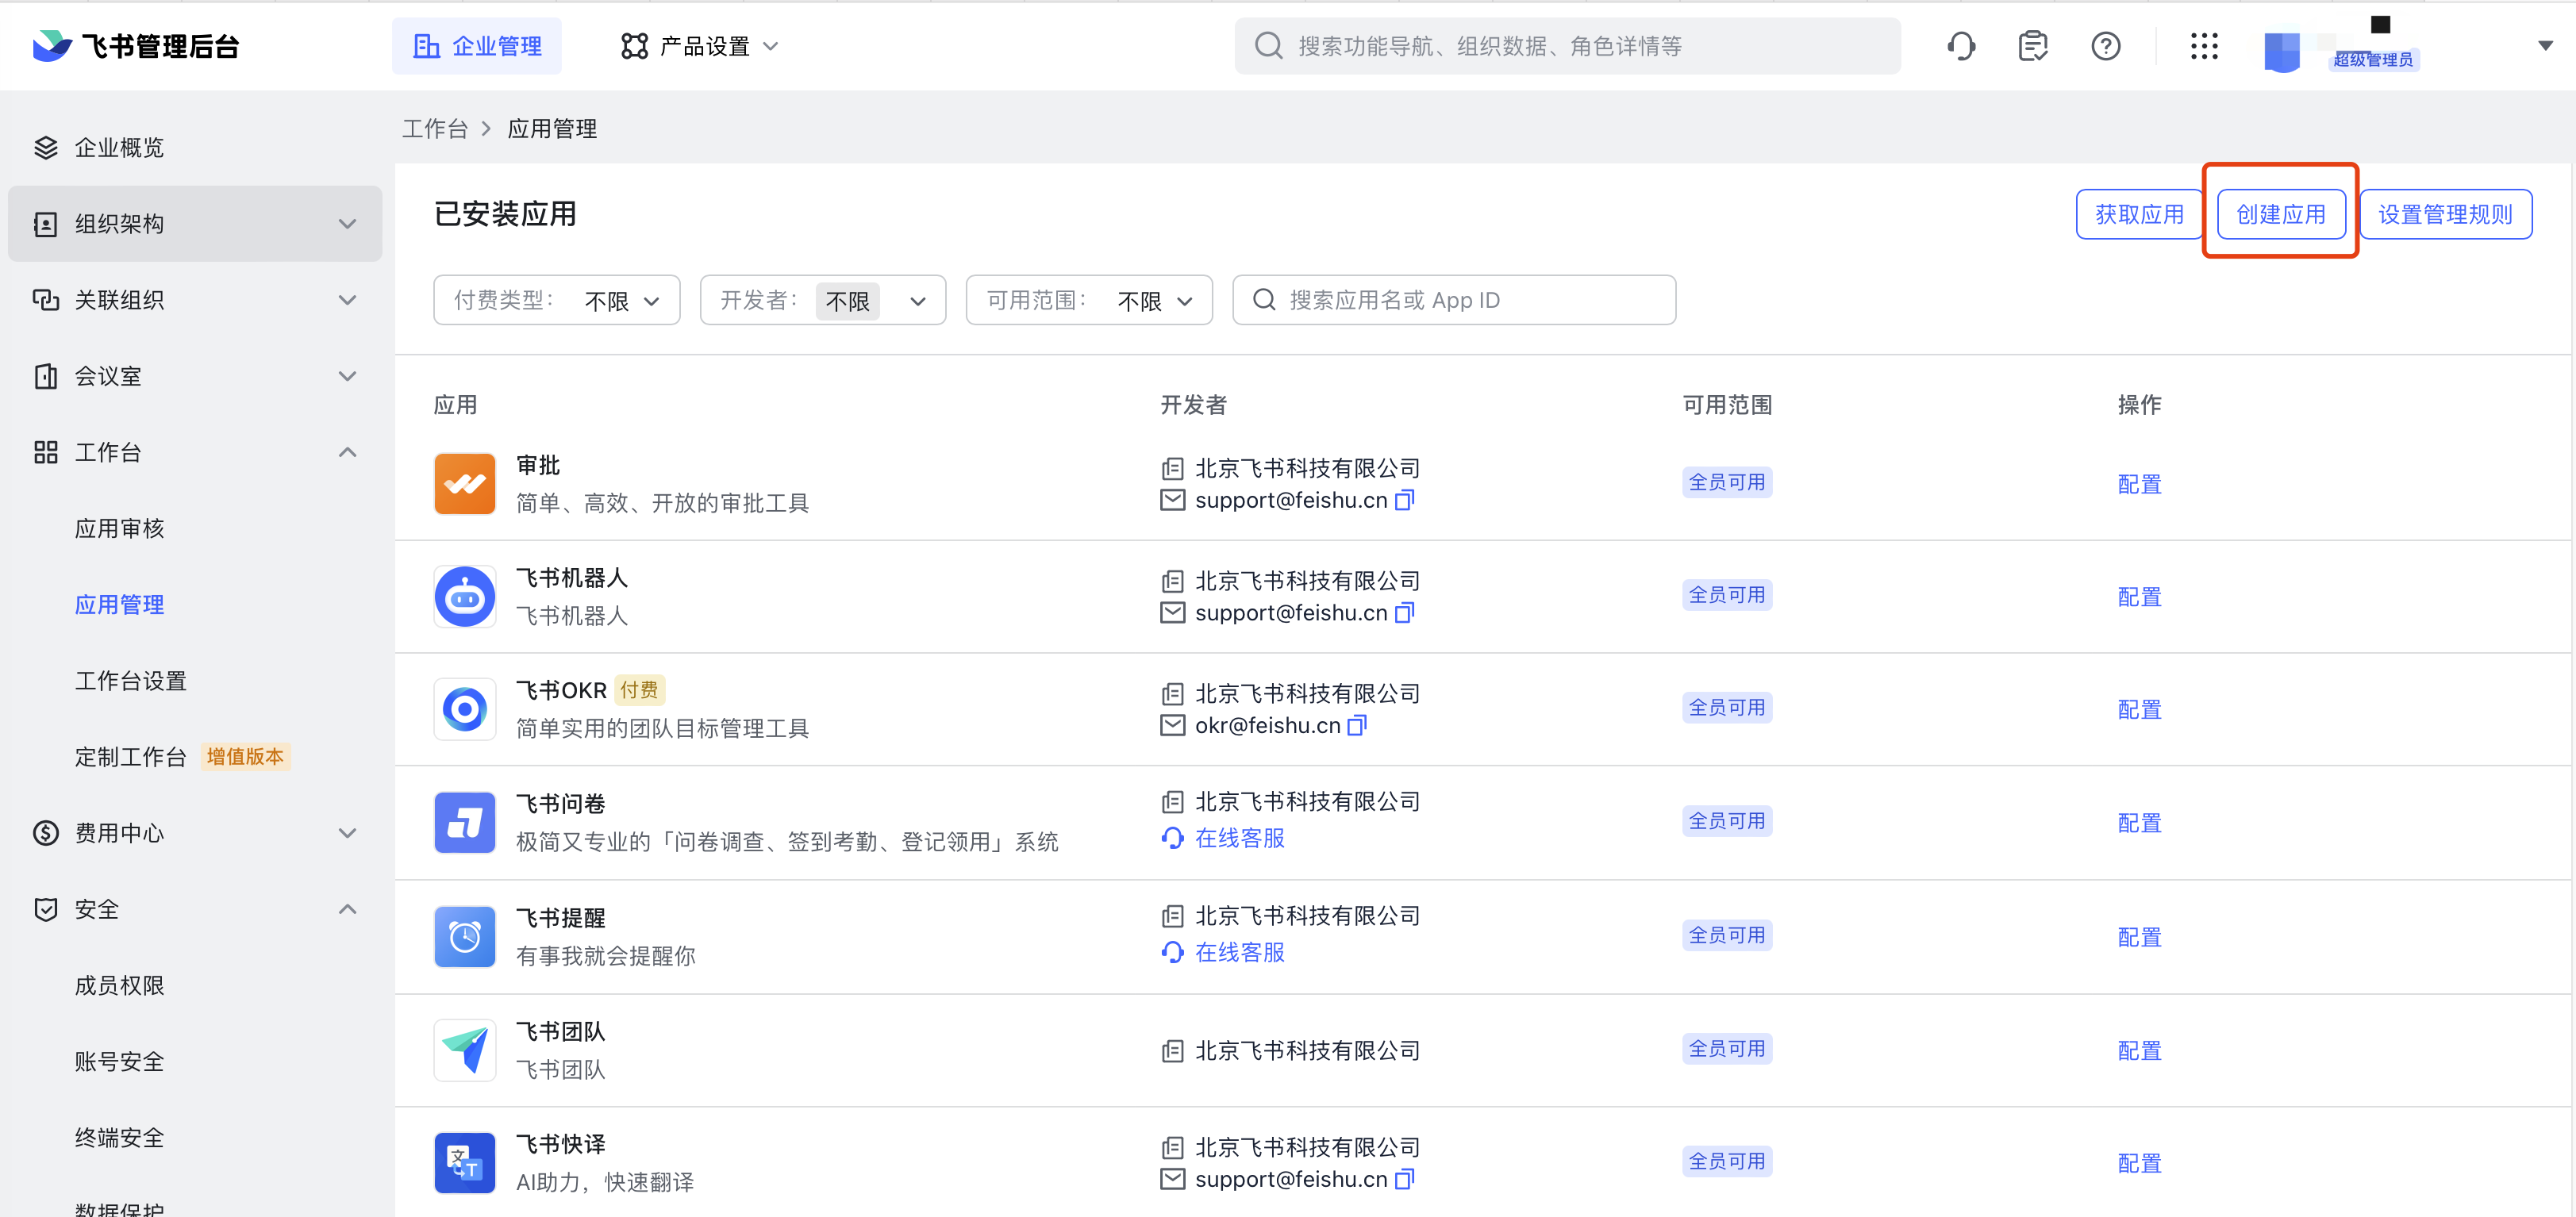The image size is (2576, 1217).
Task: Collapse 工作台 sidebar section
Action: 195,452
